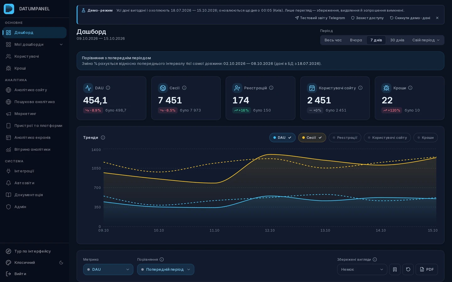Click the DATUMPANEL logo icon
Image resolution: width=452 pixels, height=282 pixels.
(x=9, y=9)
